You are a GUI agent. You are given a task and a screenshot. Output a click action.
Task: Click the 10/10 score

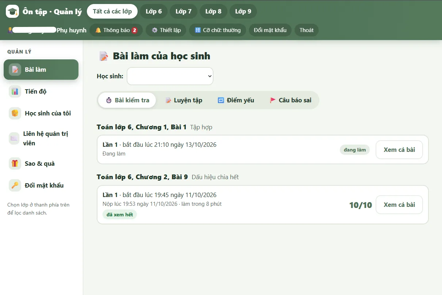[361, 205]
